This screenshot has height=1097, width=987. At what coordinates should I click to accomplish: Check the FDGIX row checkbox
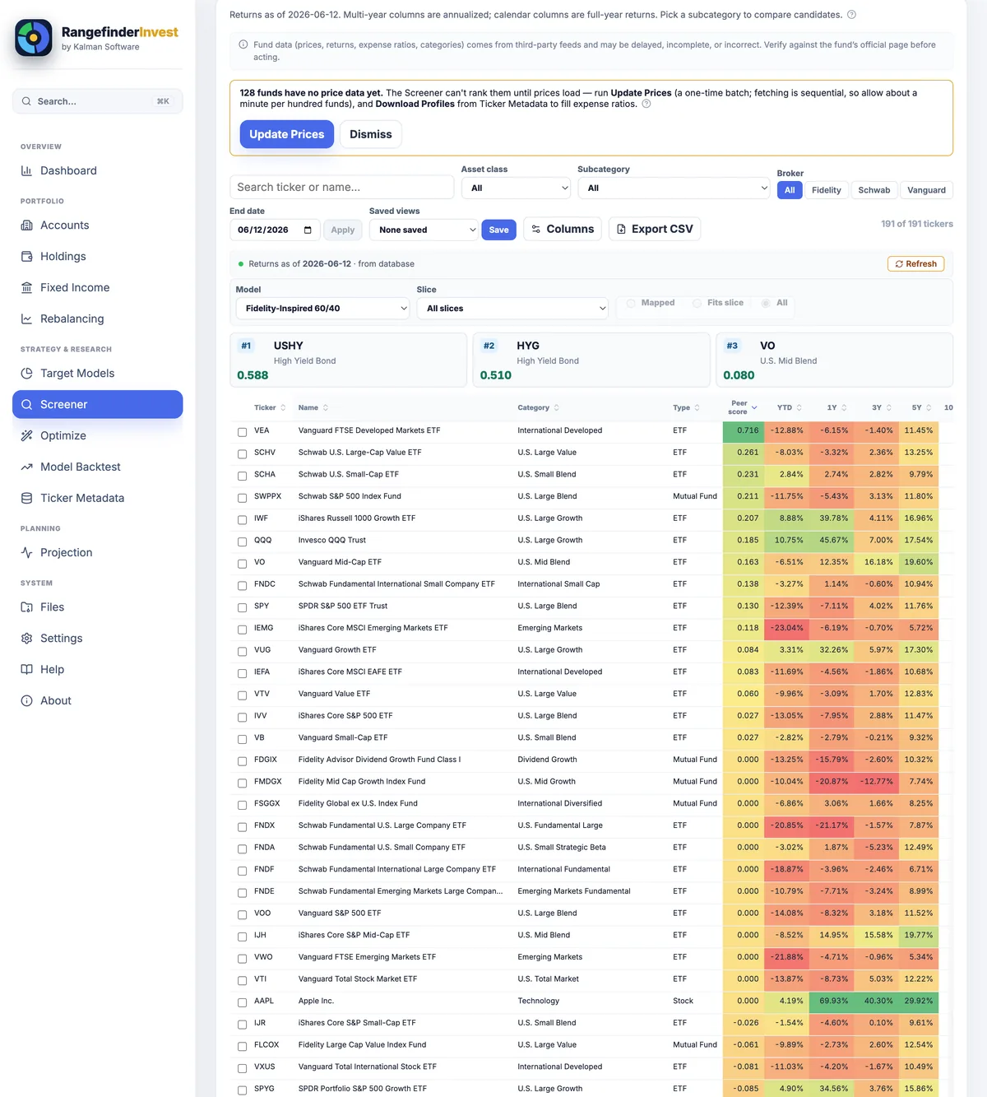pyautogui.click(x=242, y=761)
